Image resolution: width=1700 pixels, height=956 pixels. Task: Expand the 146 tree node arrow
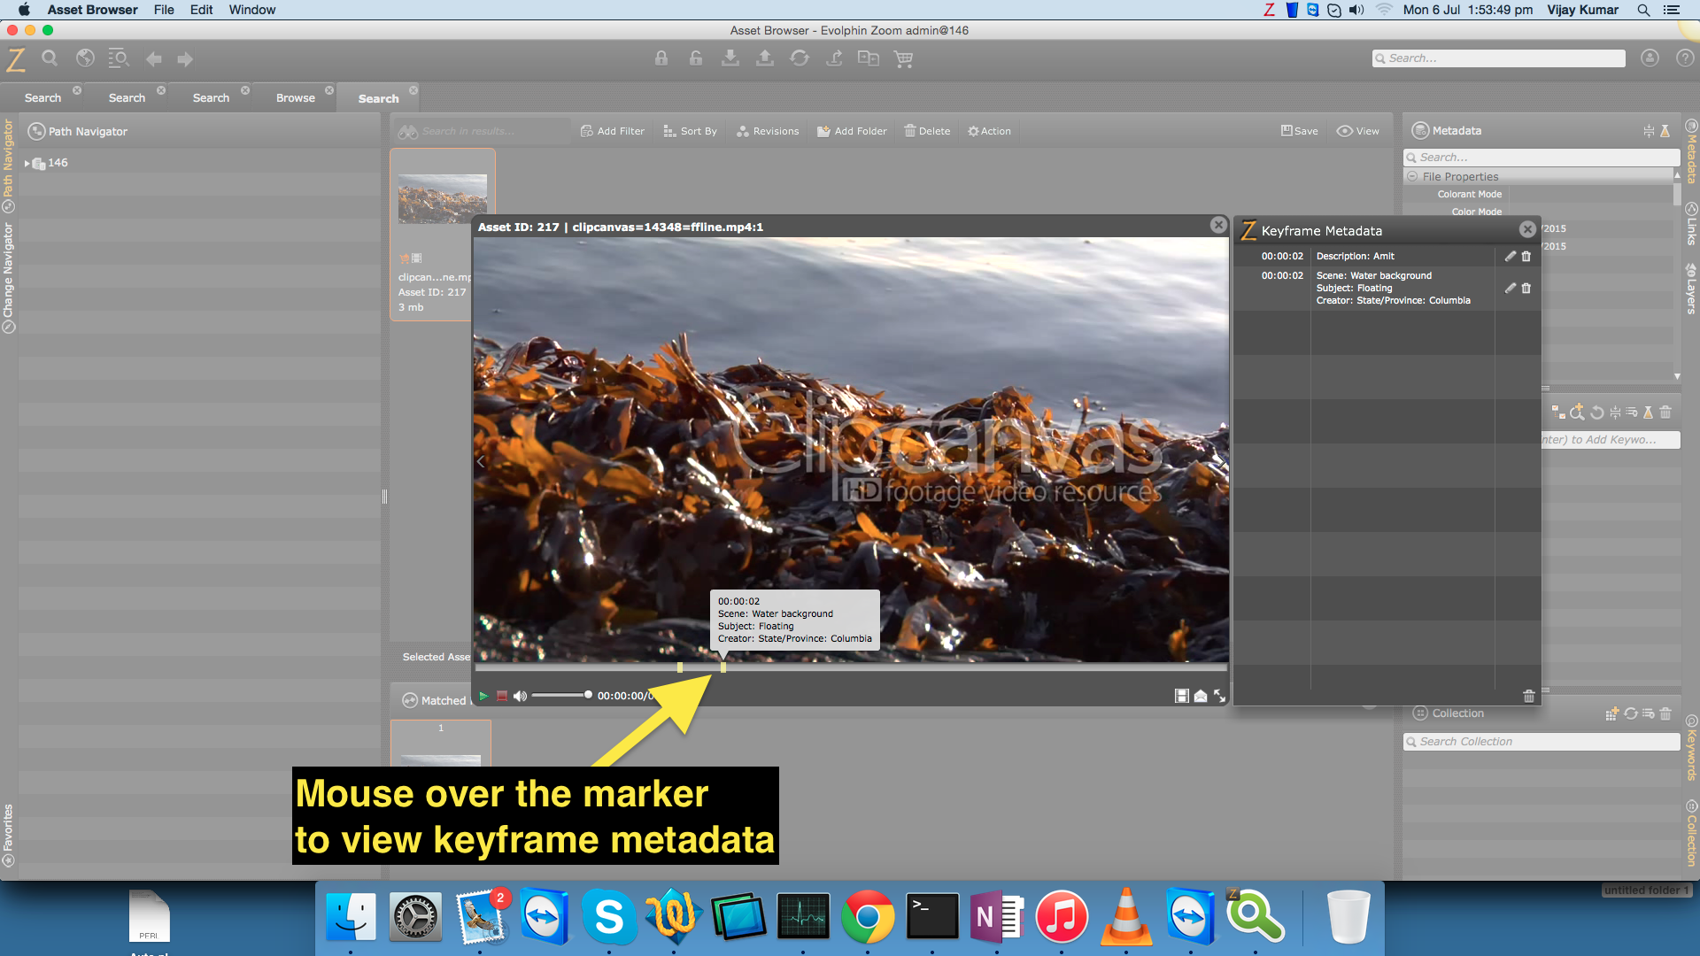pyautogui.click(x=27, y=164)
